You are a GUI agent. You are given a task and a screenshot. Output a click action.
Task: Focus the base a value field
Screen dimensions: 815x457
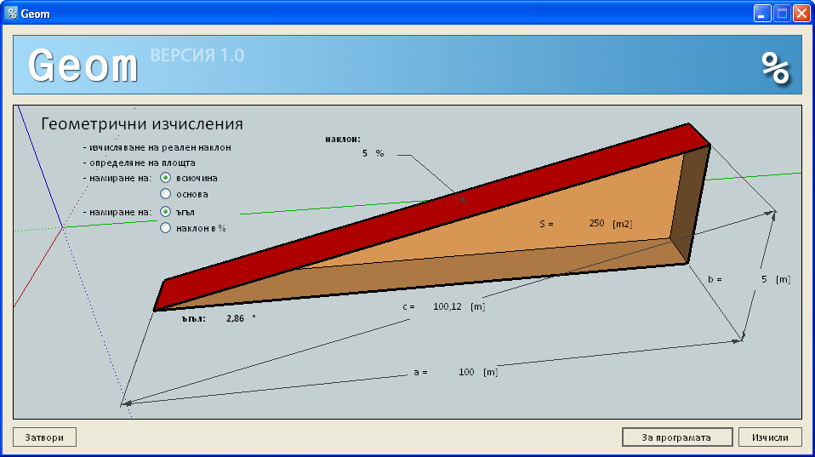pyautogui.click(x=465, y=372)
